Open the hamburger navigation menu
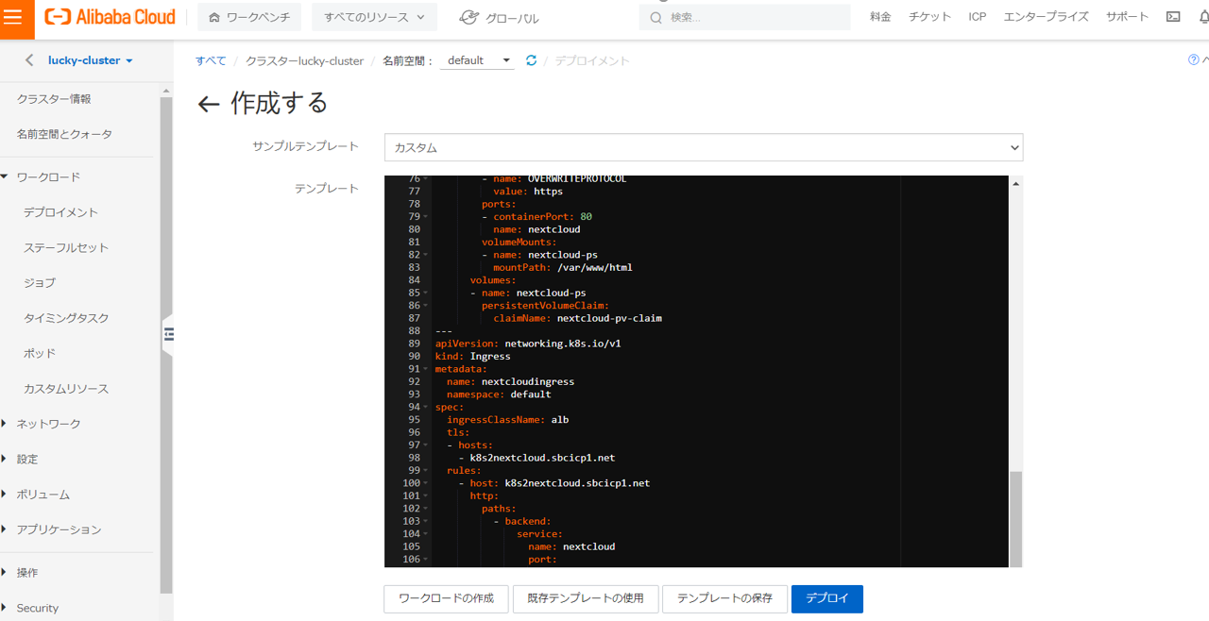This screenshot has width=1209, height=621. pyautogui.click(x=13, y=18)
